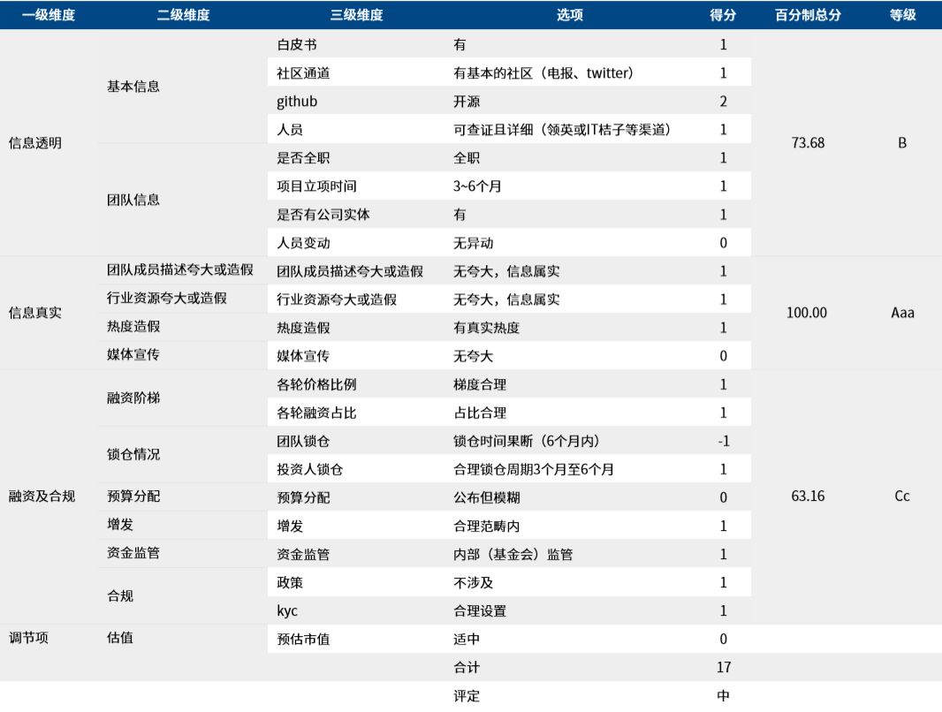Click the 评定 label cell

(467, 696)
